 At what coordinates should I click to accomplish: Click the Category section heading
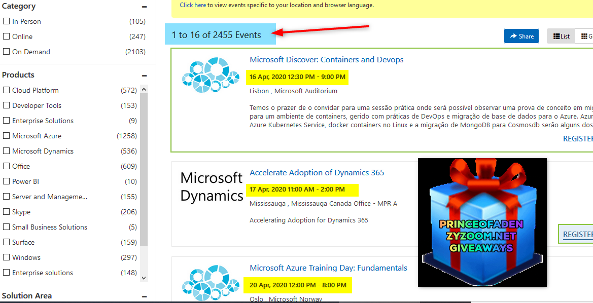[x=19, y=6]
